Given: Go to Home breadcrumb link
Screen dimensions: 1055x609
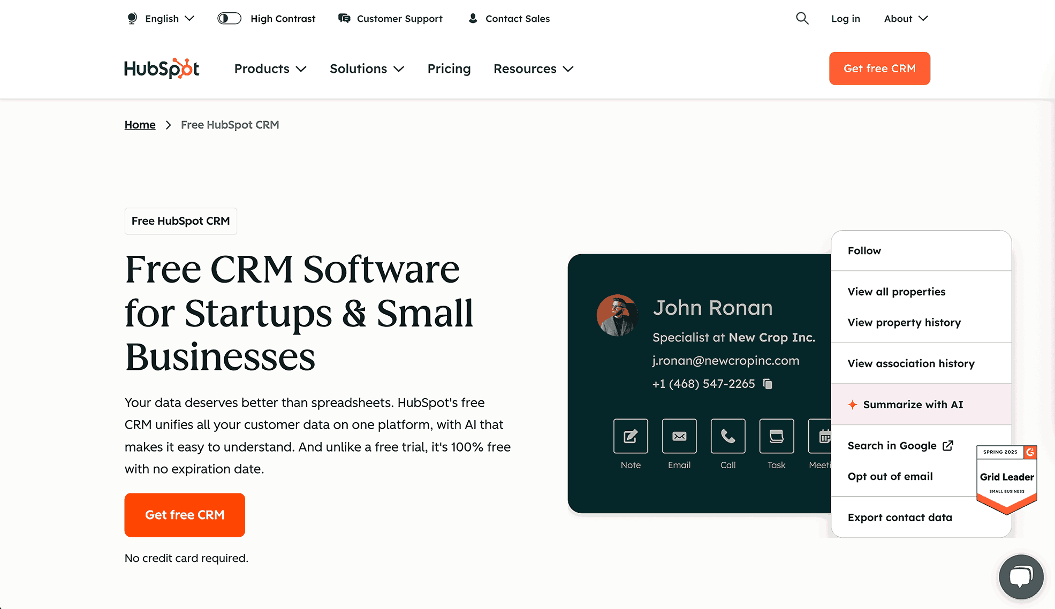Looking at the screenshot, I should [x=140, y=125].
